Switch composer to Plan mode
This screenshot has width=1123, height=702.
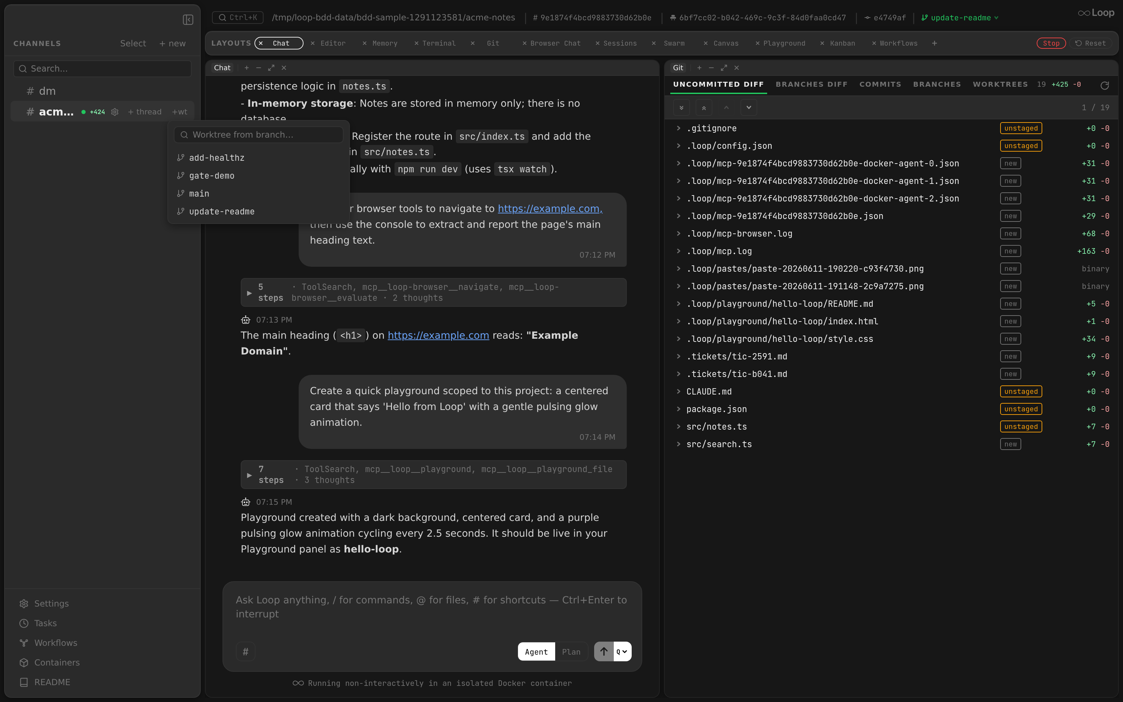[571, 652]
